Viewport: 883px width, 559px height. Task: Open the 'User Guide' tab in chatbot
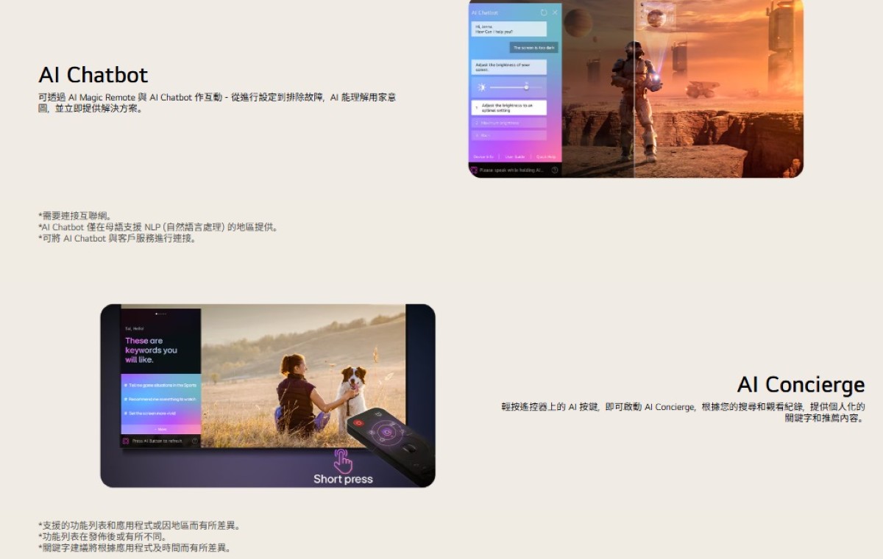pyautogui.click(x=514, y=156)
